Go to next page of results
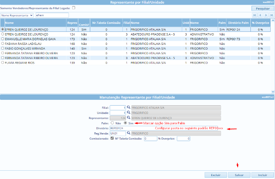This screenshot has height=179, width=275. pos(266,15)
